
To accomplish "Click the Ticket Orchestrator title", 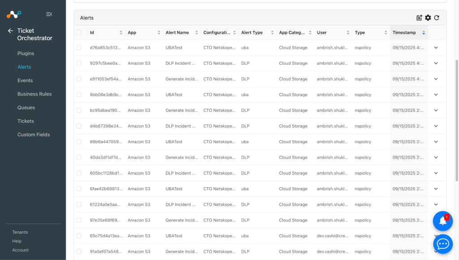I will [35, 34].
